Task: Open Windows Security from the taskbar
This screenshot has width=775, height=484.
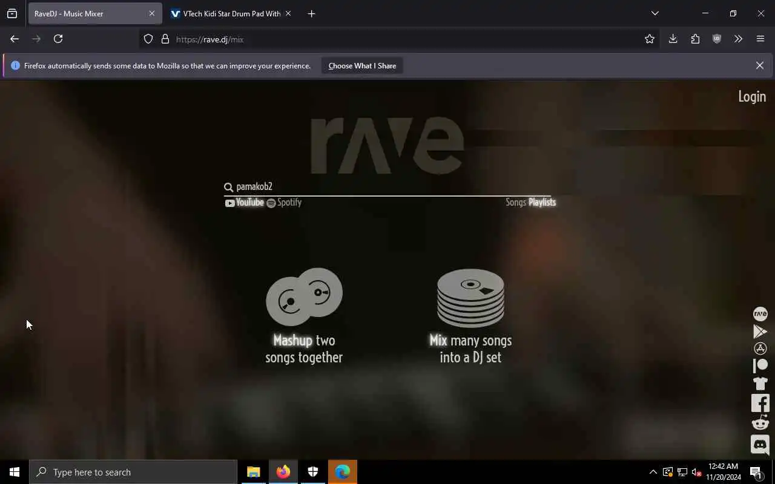Action: pyautogui.click(x=313, y=472)
